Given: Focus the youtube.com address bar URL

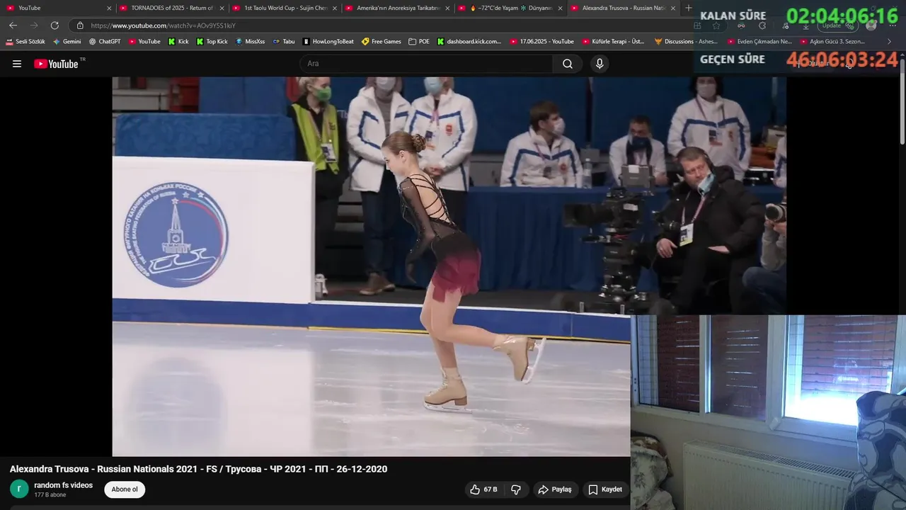Looking at the screenshot, I should click(163, 25).
